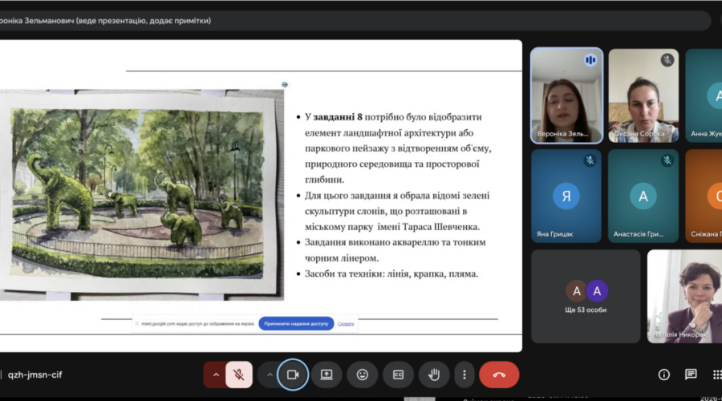The image size is (722, 401).
Task: Click the 'Для цього завдання я обрала' bullet
Action: tap(397, 211)
